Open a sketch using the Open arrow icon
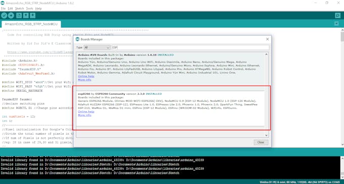 26,15
